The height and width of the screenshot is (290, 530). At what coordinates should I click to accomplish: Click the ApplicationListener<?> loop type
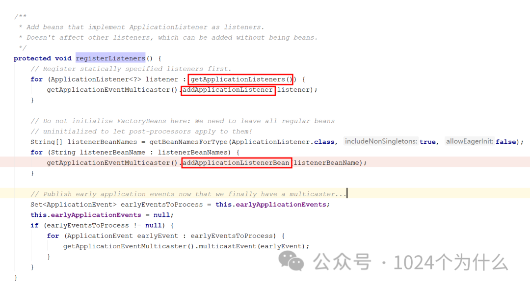coord(96,79)
